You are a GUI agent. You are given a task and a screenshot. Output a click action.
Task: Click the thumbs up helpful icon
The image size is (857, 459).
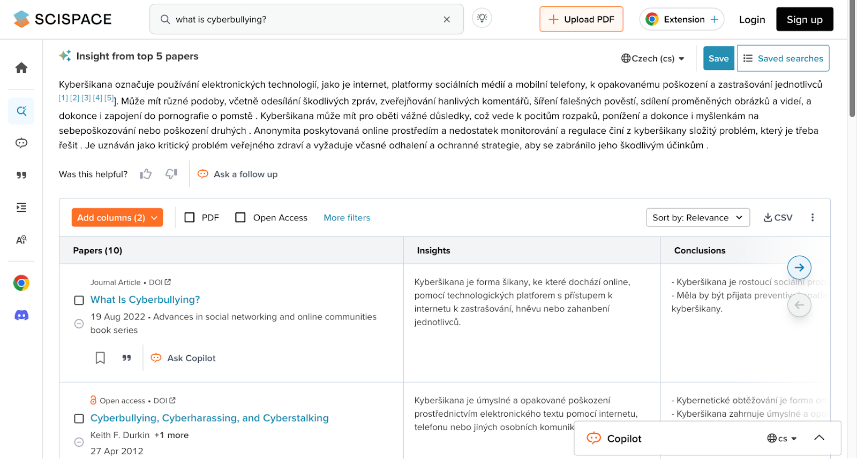pyautogui.click(x=146, y=174)
